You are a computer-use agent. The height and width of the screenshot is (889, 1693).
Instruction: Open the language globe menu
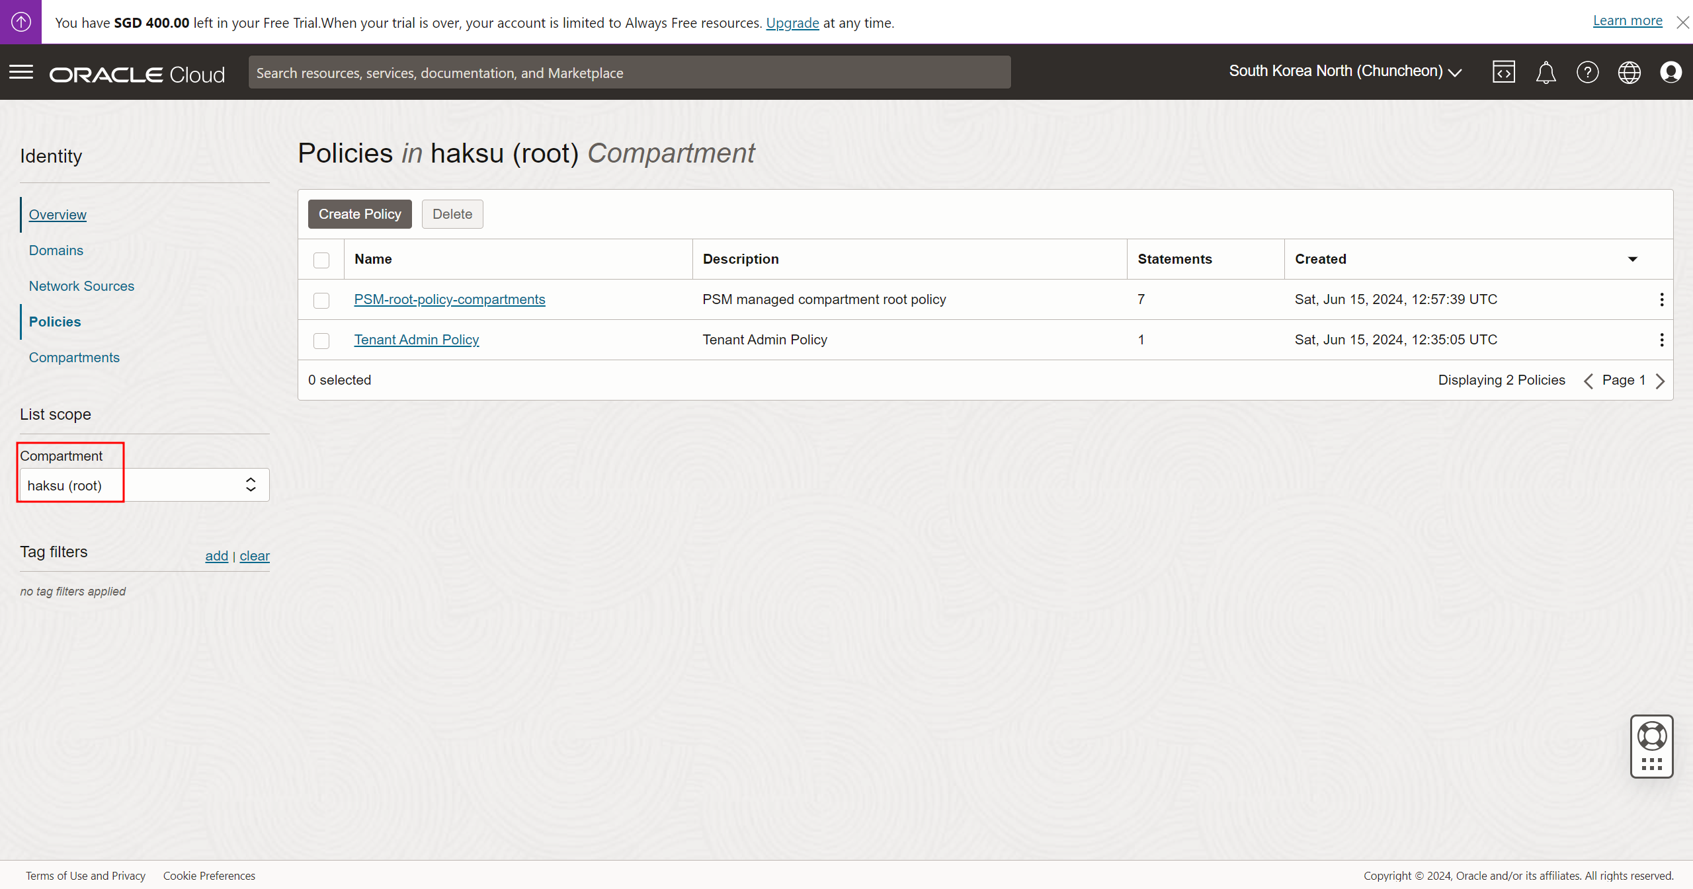pyautogui.click(x=1629, y=72)
